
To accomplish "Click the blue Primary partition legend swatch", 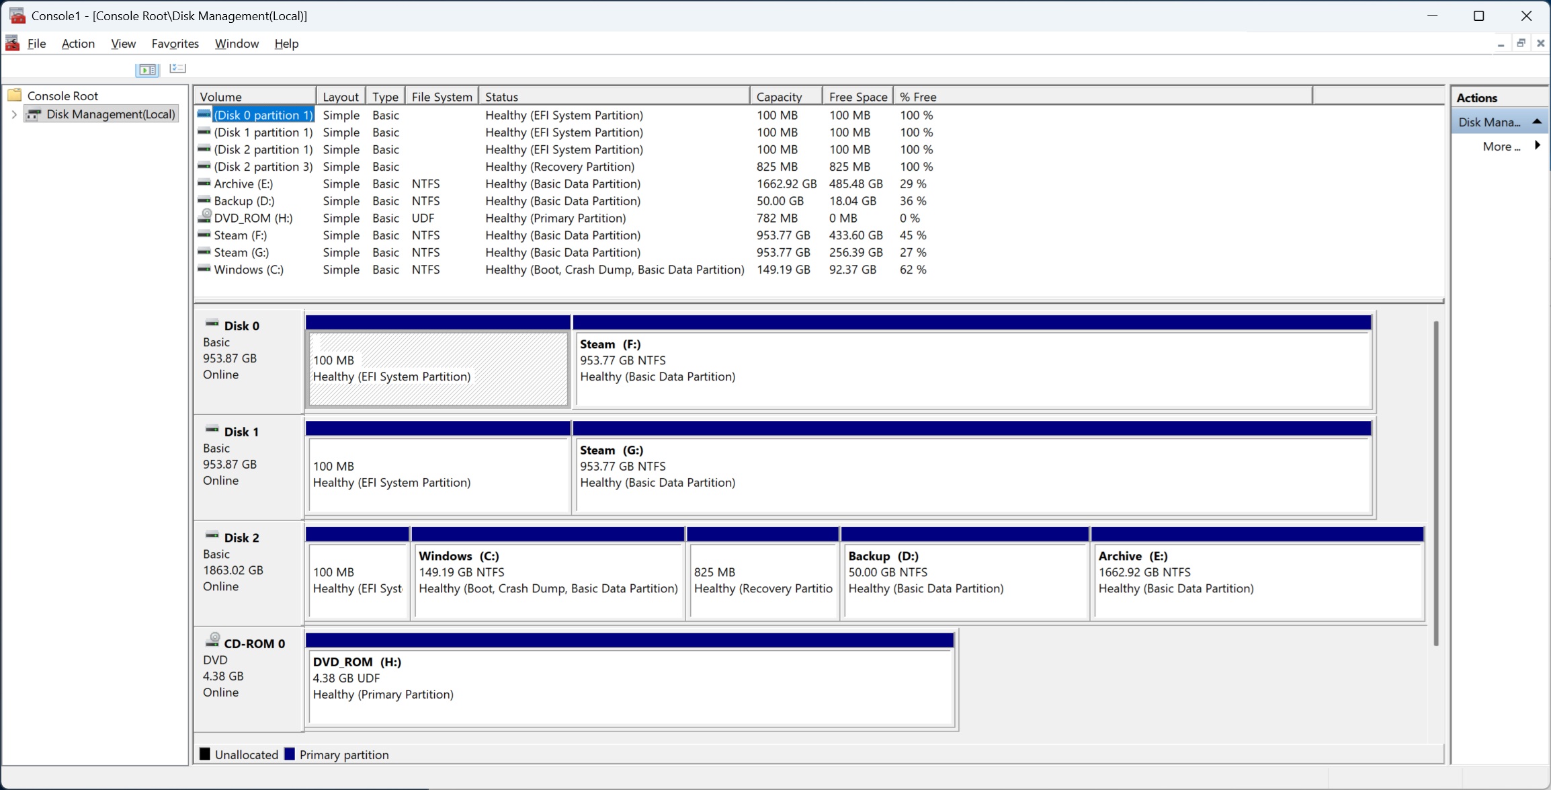I will 290,754.
